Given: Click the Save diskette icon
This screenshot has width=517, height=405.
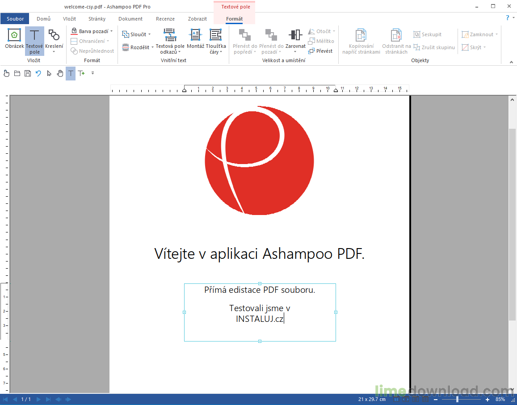Looking at the screenshot, I should (x=28, y=73).
